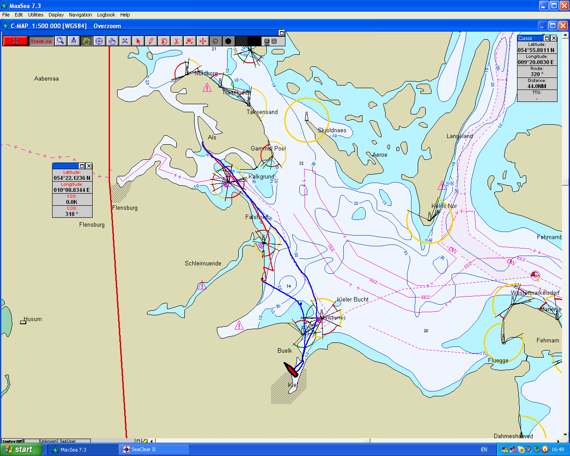570x456 pixels.
Task: Click the two-monitor icons in toolbar
Action: [x=270, y=41]
